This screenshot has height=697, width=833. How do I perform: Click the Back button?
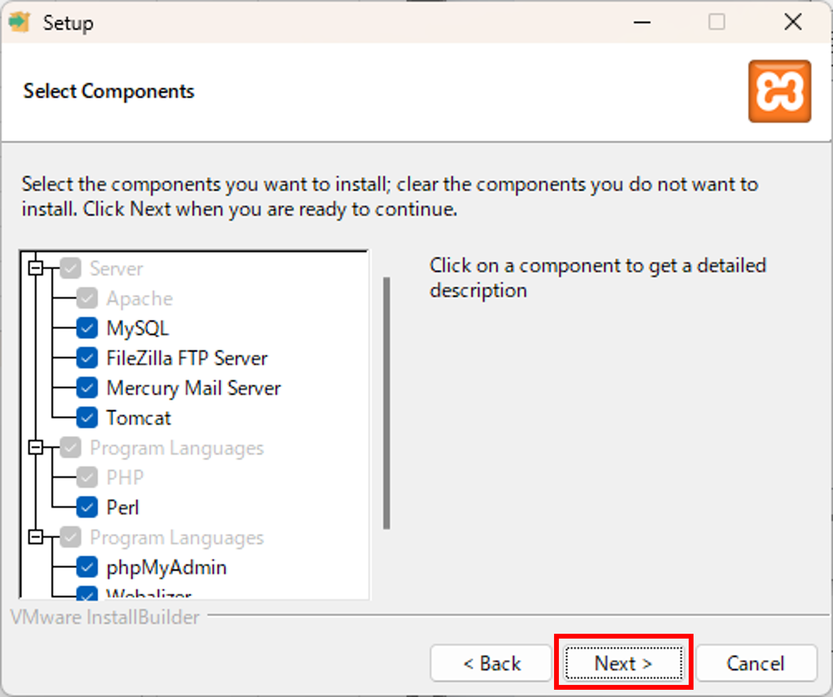coord(490,663)
